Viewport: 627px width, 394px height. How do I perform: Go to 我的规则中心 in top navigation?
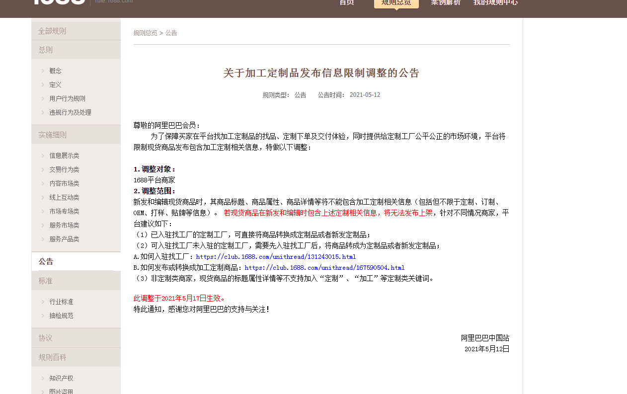point(495,2)
